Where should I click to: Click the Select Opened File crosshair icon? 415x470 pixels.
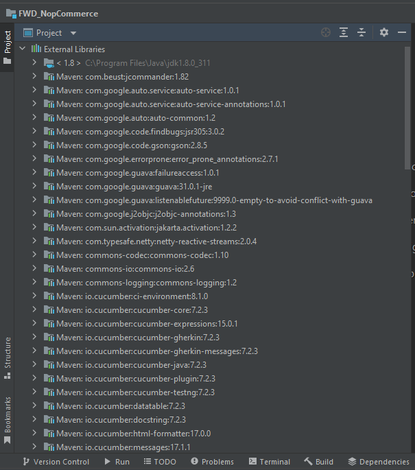[326, 32]
